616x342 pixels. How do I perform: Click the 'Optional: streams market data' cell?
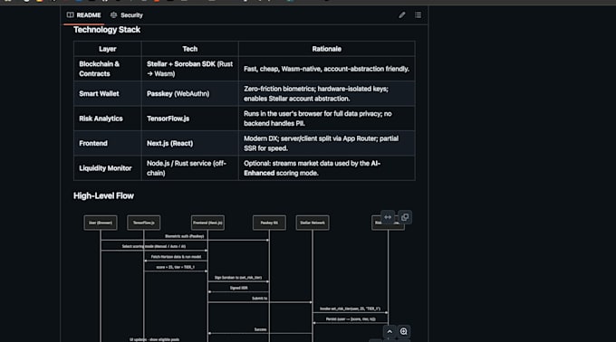coord(326,168)
